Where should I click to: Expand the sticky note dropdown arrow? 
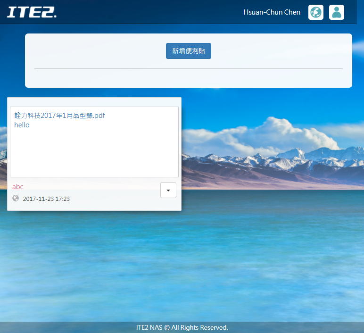point(168,190)
